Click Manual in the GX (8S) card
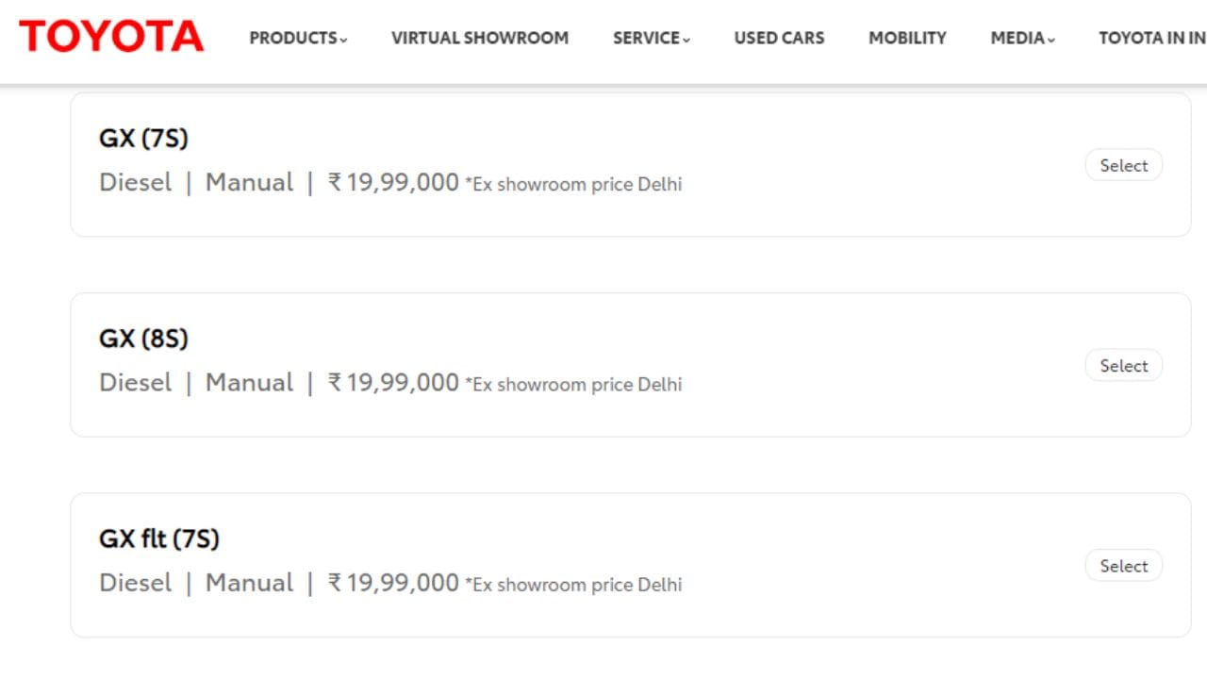Screen dimensions: 1207x679 point(250,382)
